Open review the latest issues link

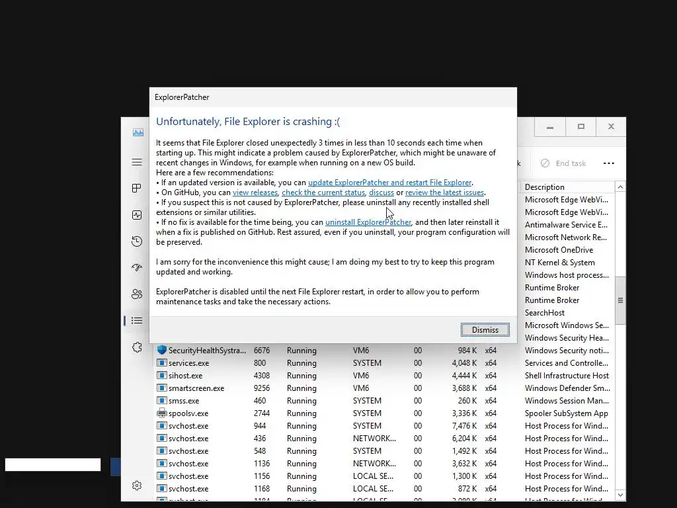[x=444, y=192]
